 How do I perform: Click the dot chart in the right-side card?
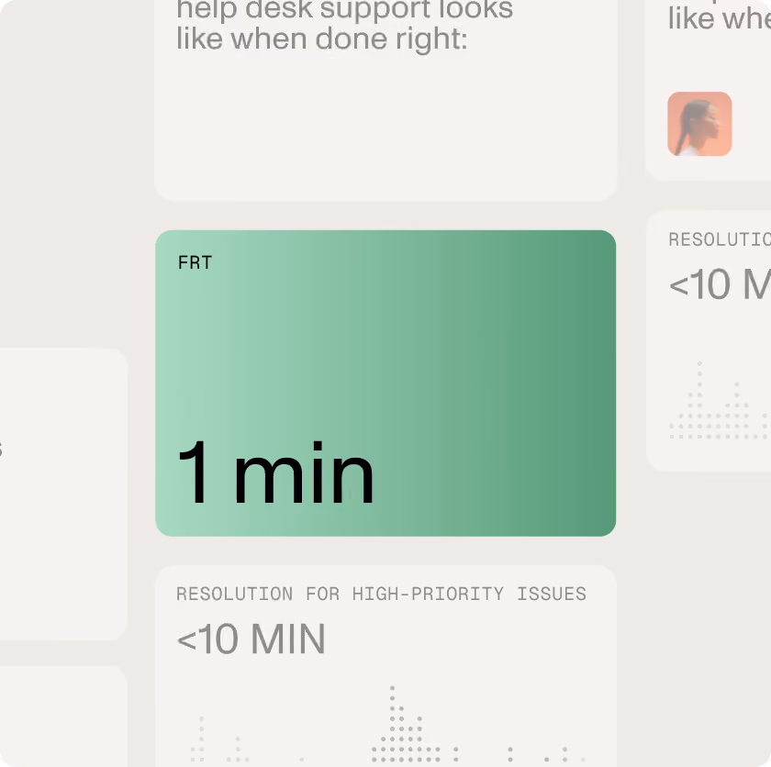[719, 400]
